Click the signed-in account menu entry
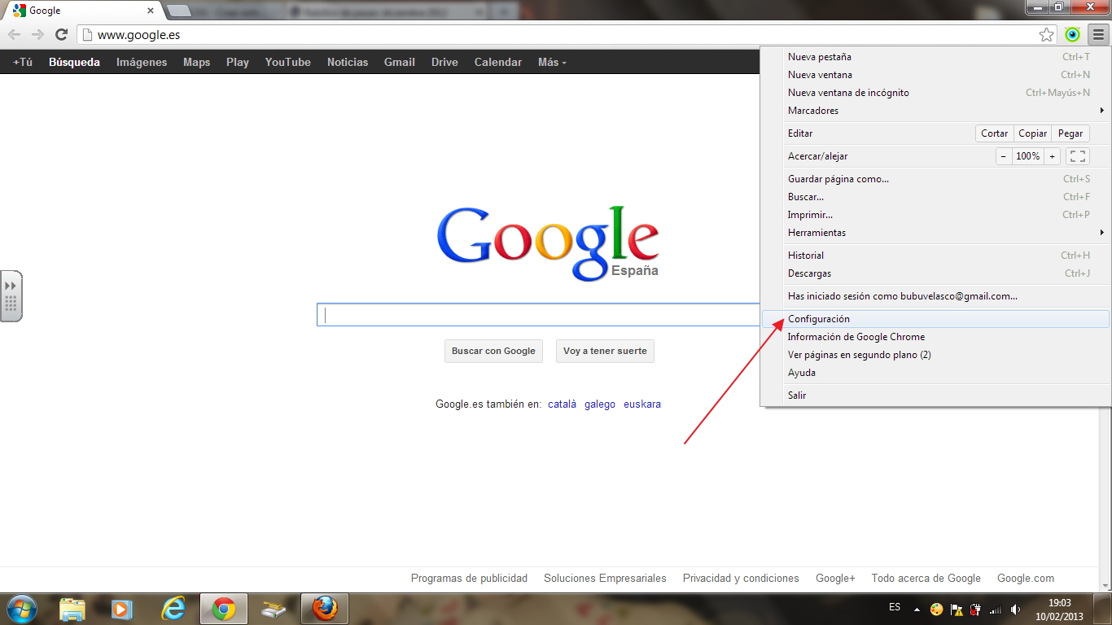1112x625 pixels. 935,296
